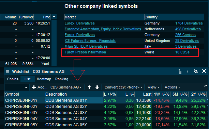Expand the CDS Siemens AG list dropdown
This screenshot has width=209, height=129.
click(x=66, y=87)
